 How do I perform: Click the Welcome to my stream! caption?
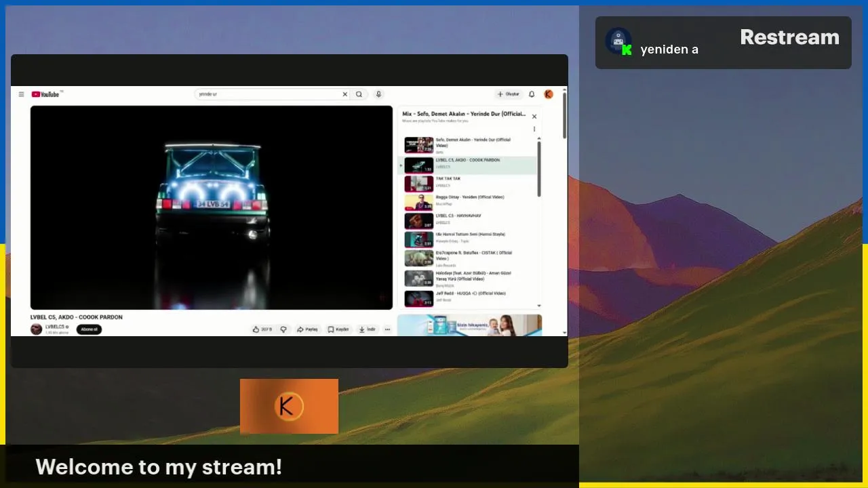tap(159, 467)
